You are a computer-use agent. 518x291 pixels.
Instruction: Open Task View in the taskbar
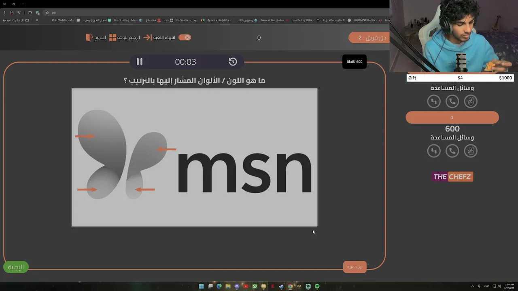click(210, 286)
